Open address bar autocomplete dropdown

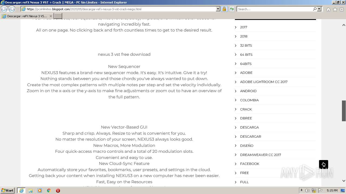[x=218, y=9]
